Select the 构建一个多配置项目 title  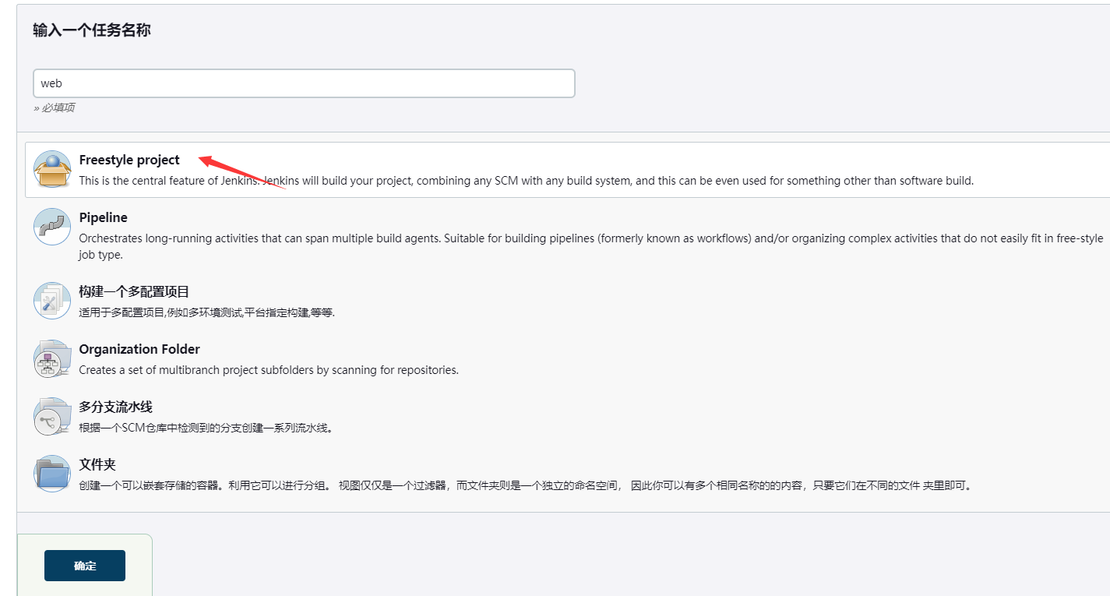[x=134, y=291]
